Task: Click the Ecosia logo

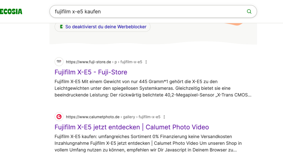Action: coord(11,11)
